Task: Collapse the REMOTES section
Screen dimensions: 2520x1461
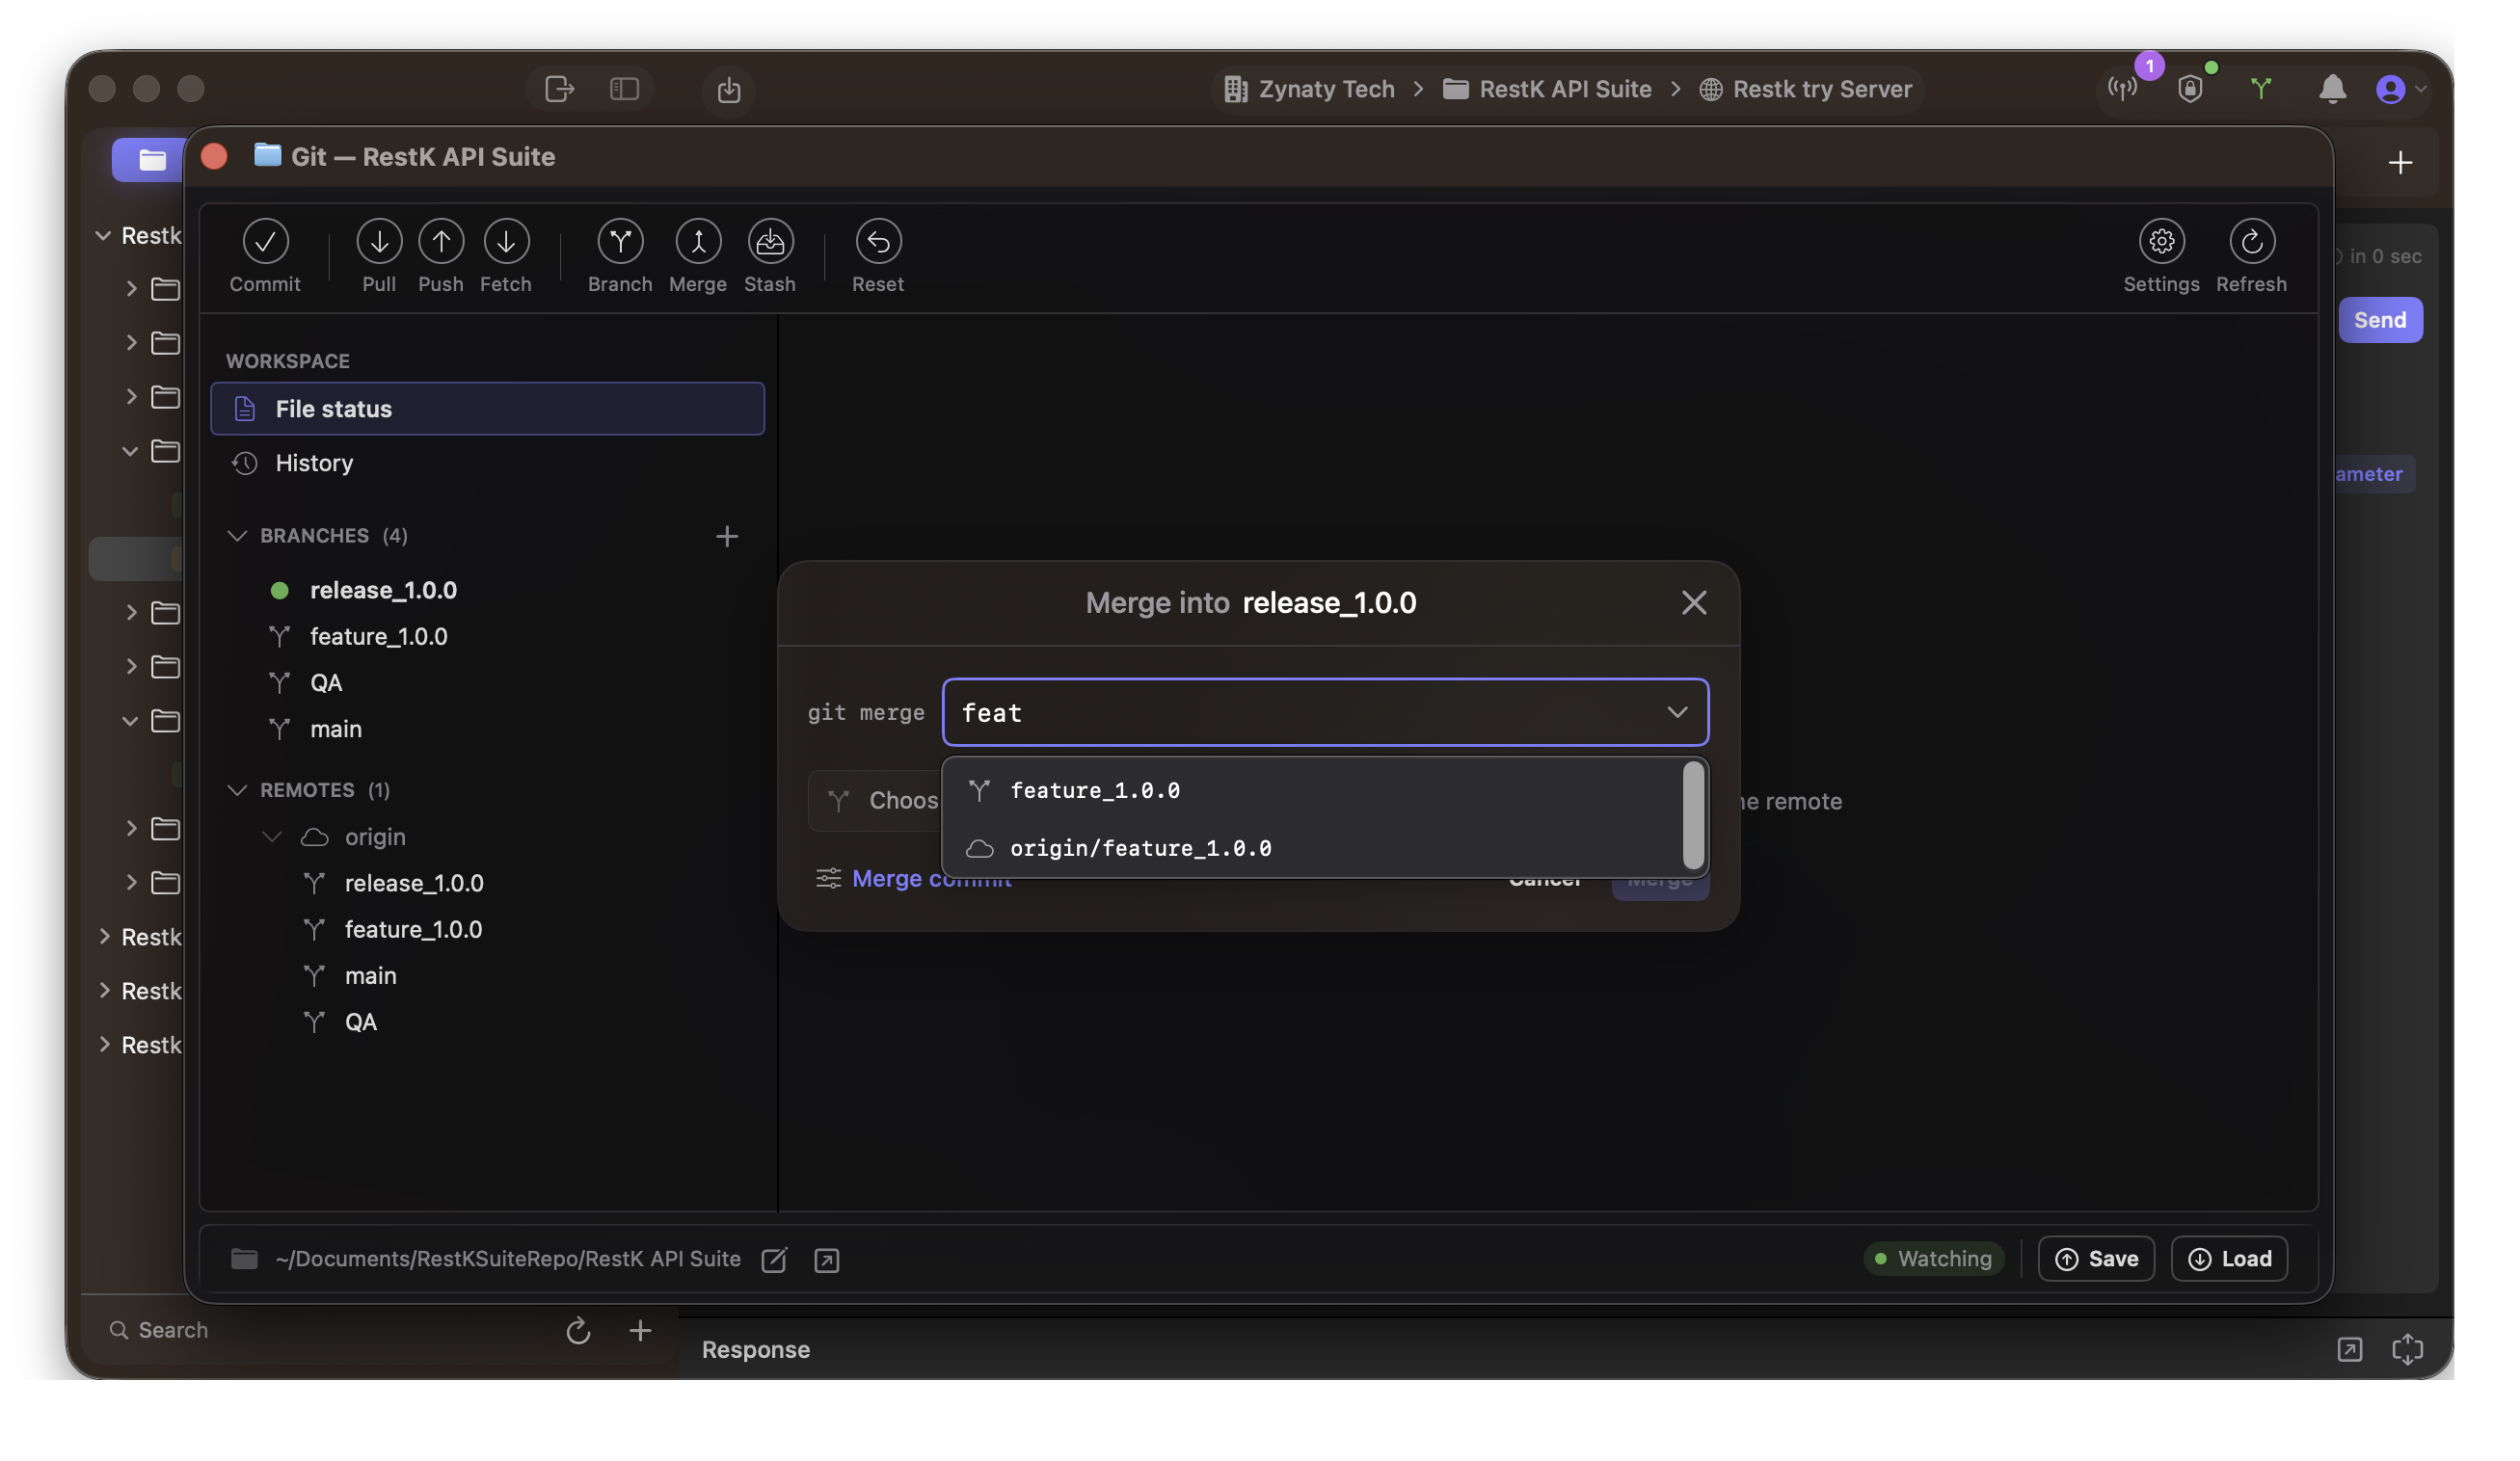Action: click(237, 790)
